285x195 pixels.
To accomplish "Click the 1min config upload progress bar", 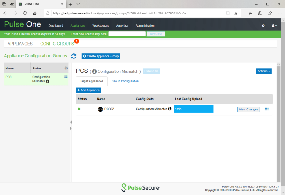I will 194,109.
